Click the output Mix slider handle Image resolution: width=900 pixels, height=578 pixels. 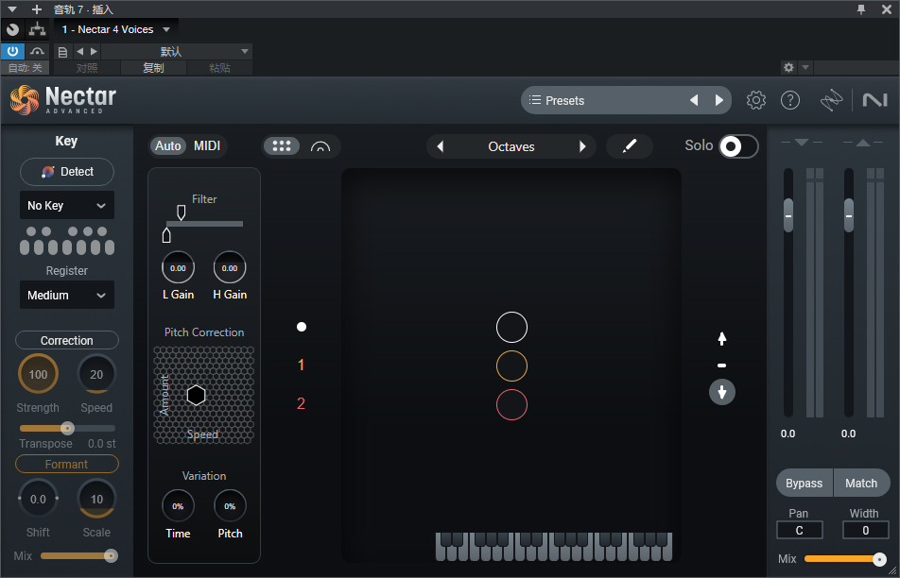click(879, 559)
